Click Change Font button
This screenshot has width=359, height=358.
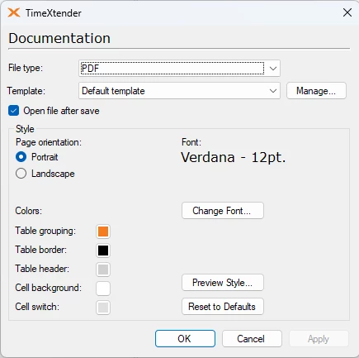coord(223,211)
